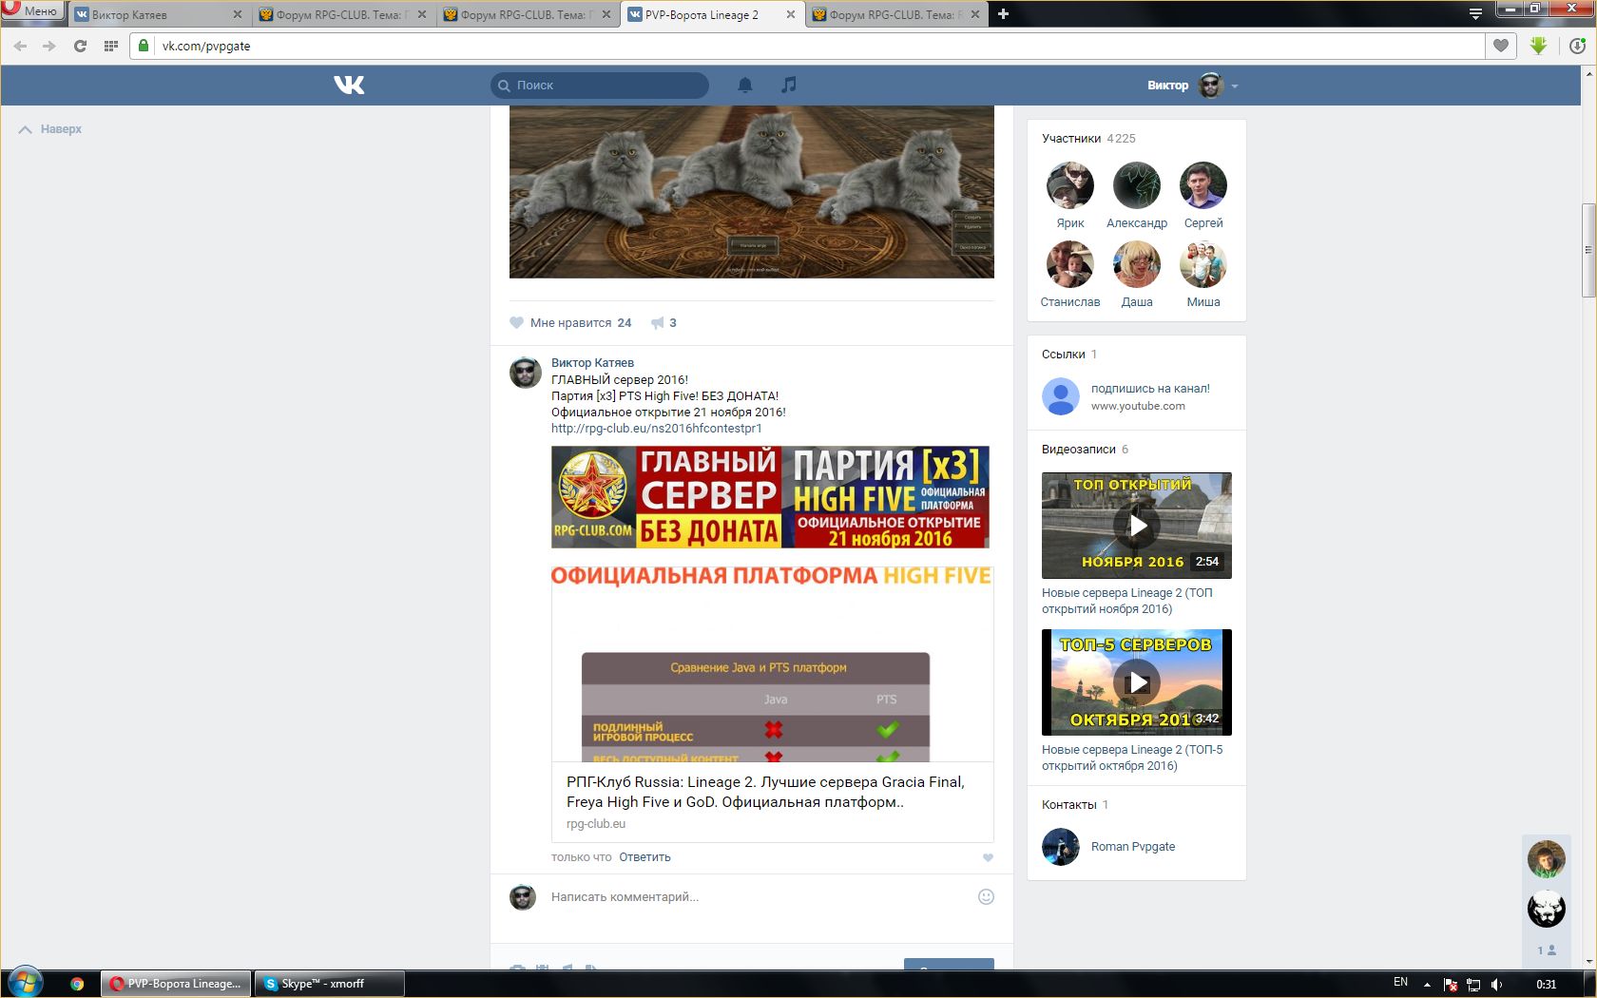Play the ТОП-5 СЕРВЕРОВ ОКТЯБРЯ video
This screenshot has width=1597, height=998.
1137,682
